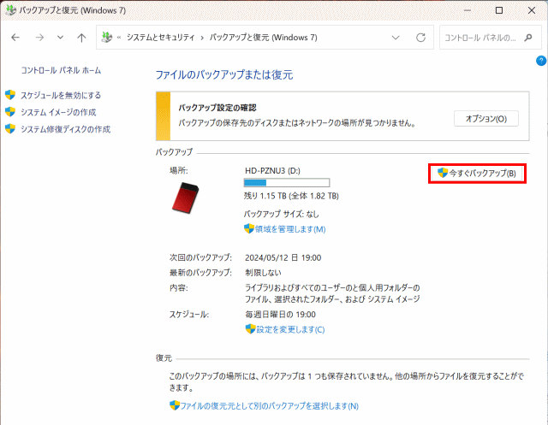Click the title bar app icon
This screenshot has height=425, width=548.
click(10, 10)
